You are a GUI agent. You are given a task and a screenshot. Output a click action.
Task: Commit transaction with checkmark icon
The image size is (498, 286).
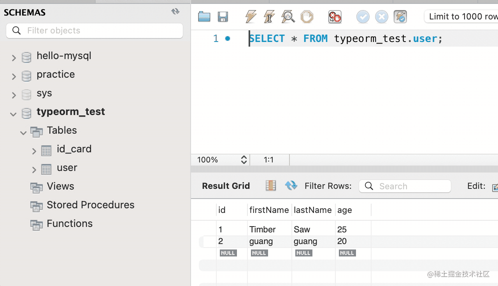pyautogui.click(x=363, y=17)
